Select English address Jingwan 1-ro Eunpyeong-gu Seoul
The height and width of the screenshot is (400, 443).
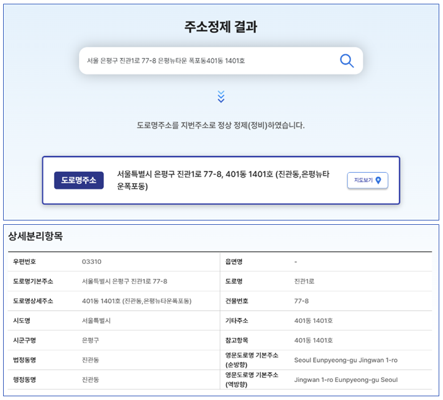tap(345, 380)
